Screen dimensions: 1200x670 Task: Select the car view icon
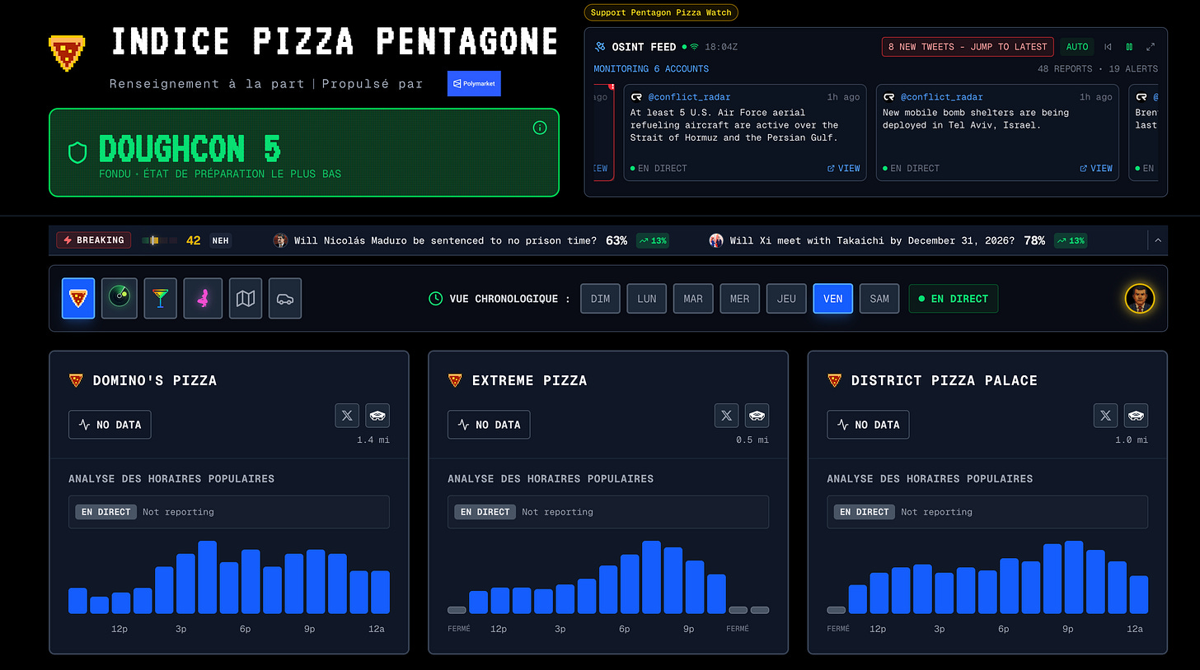tap(285, 298)
